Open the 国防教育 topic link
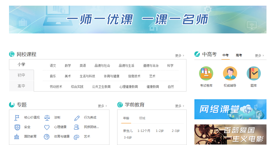The width and height of the screenshot is (275, 145). (30, 136)
